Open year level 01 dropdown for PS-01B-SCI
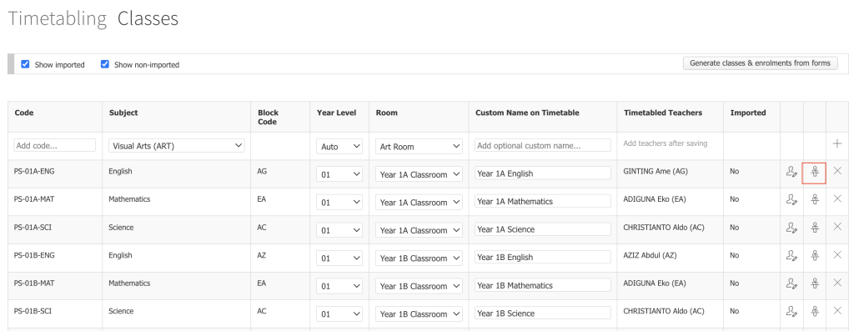 click(339, 313)
